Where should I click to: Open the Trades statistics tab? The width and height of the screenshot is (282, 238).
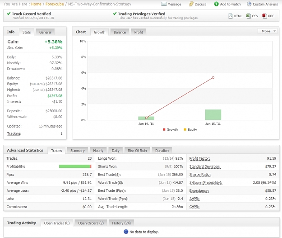click(56, 151)
